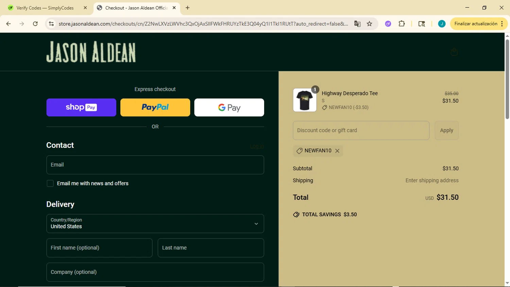The height and width of the screenshot is (287, 510).
Task: Click the struck-through $35.00 price
Action: [452, 93]
